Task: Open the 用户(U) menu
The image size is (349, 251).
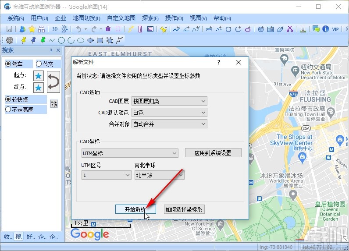Action: click(39, 18)
